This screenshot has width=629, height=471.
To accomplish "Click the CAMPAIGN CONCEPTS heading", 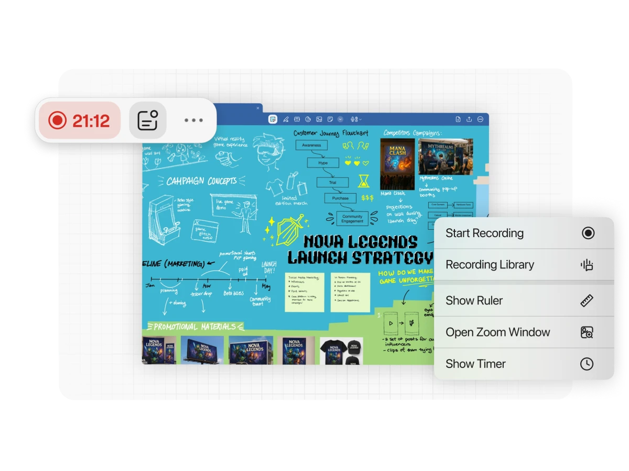I will [x=202, y=181].
